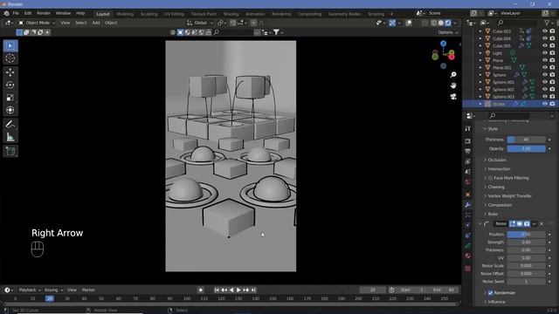Click the Opacity slider
The width and height of the screenshot is (559, 314).
click(x=526, y=148)
